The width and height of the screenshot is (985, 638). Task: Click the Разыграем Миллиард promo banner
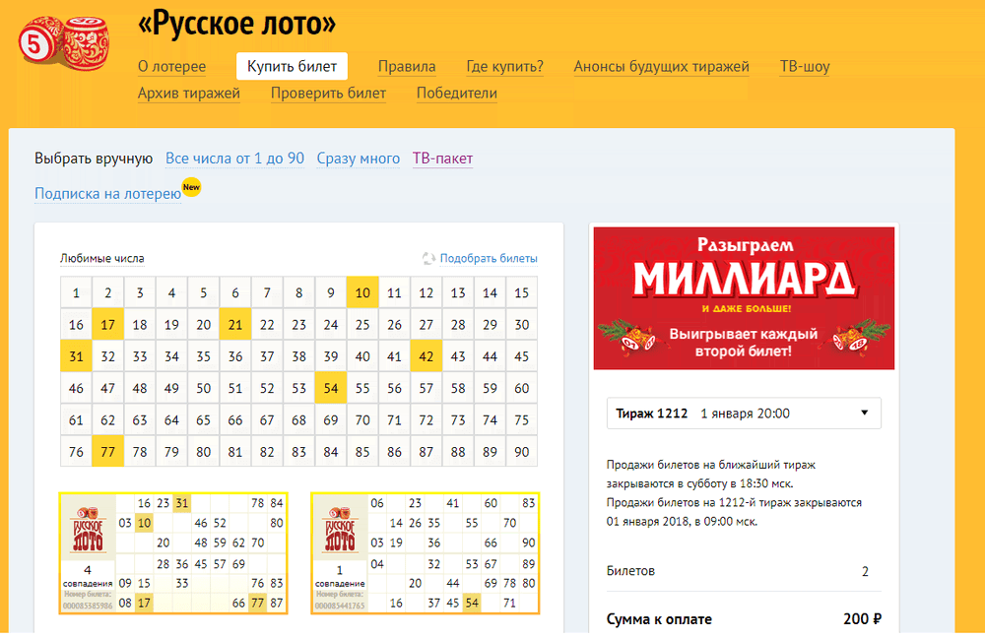[744, 298]
